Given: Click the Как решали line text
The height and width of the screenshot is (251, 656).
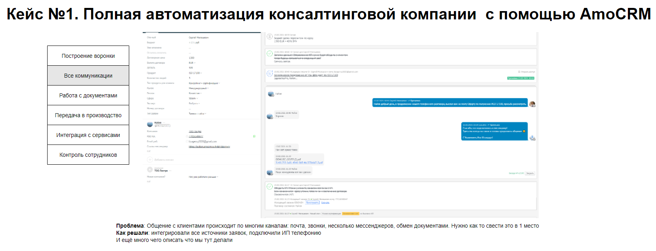Looking at the screenshot, I should click(x=218, y=233).
